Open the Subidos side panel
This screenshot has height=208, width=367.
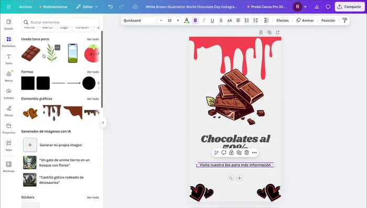tap(9, 94)
